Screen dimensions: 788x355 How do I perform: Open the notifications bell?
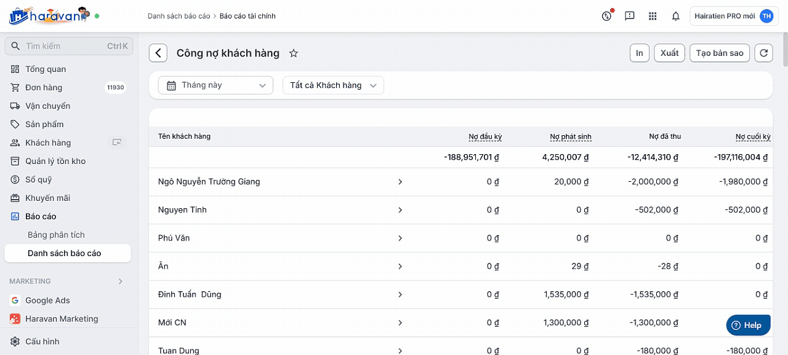(675, 17)
